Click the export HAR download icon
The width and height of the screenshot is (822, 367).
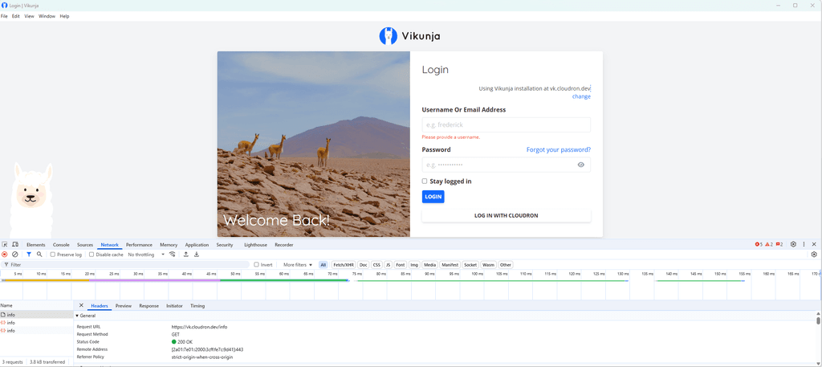pos(197,255)
